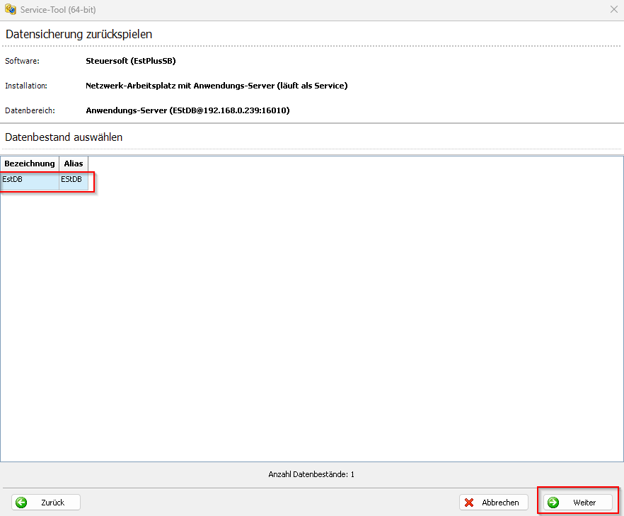The height and width of the screenshot is (516, 624).
Task: Sort by the Bezeichnung column header
Action: 30,164
